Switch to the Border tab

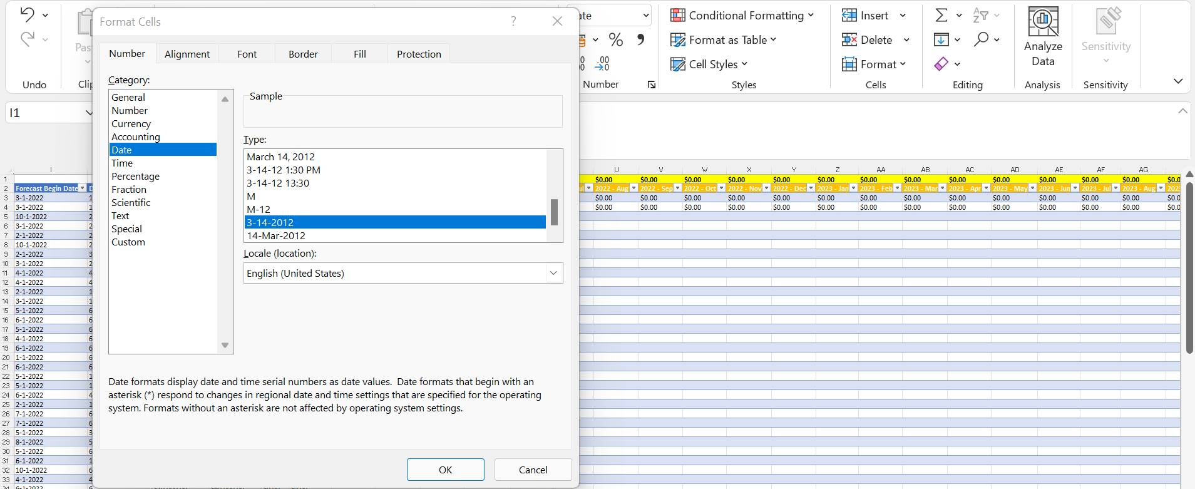(x=304, y=54)
